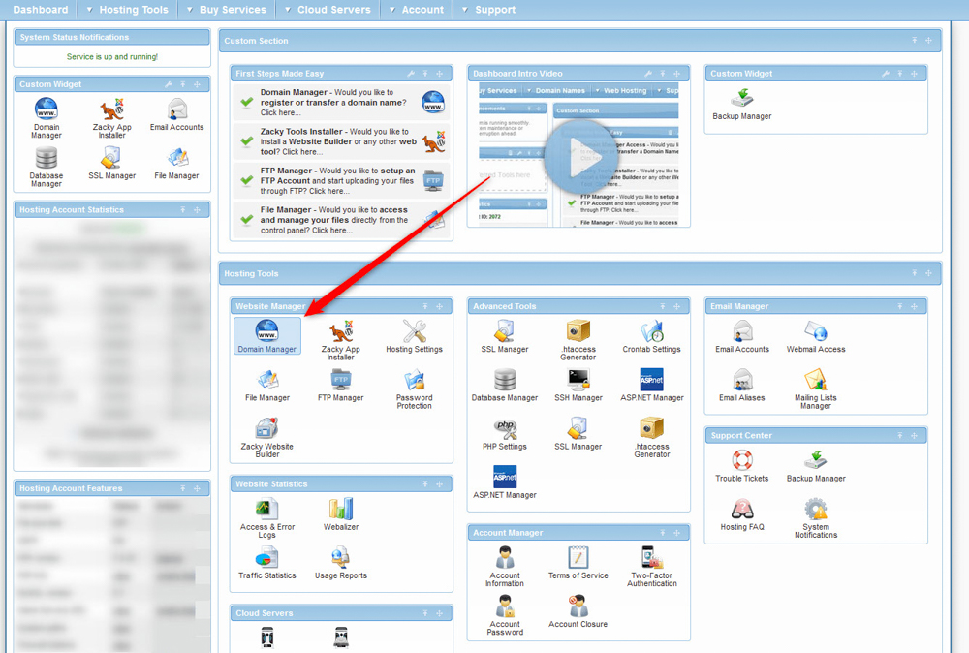Viewport: 969px width, 653px height.
Task: Pin the Website Manager panel
Action: point(423,305)
